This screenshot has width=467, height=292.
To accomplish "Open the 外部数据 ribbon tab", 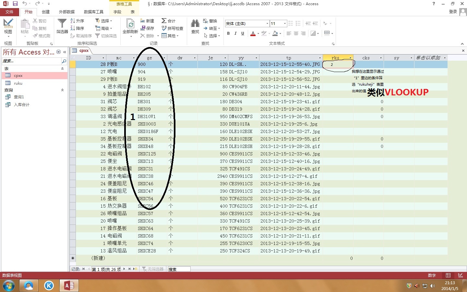I will [66, 12].
